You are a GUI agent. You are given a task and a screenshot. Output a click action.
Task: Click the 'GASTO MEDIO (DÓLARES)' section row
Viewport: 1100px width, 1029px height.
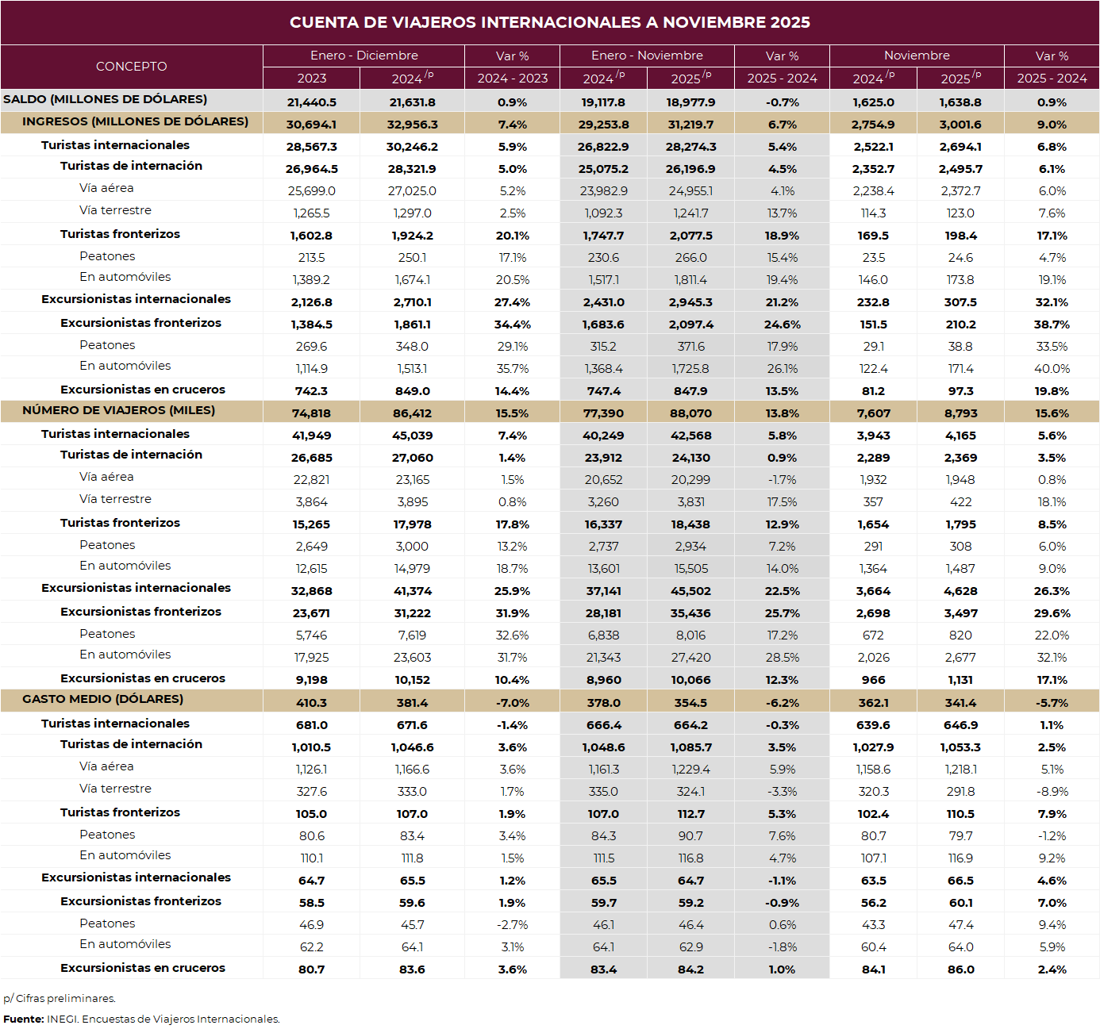pyautogui.click(x=103, y=699)
